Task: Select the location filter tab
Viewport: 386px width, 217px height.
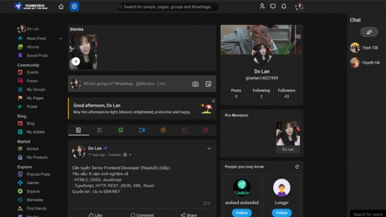Action: coord(206,130)
